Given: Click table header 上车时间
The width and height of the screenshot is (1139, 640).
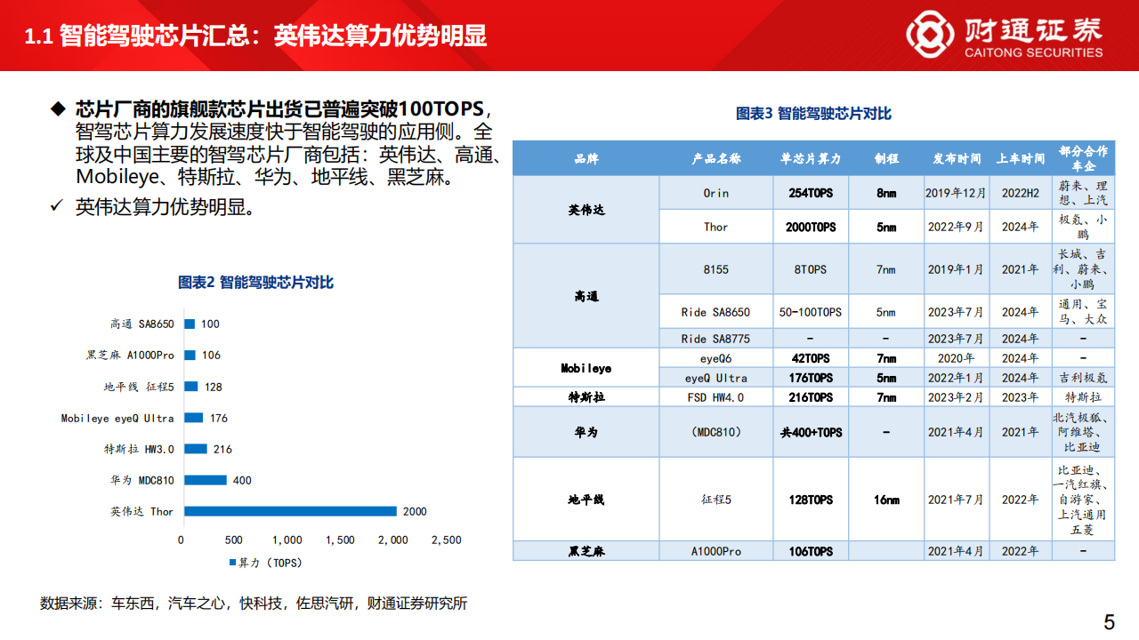Looking at the screenshot, I should [x=1020, y=158].
